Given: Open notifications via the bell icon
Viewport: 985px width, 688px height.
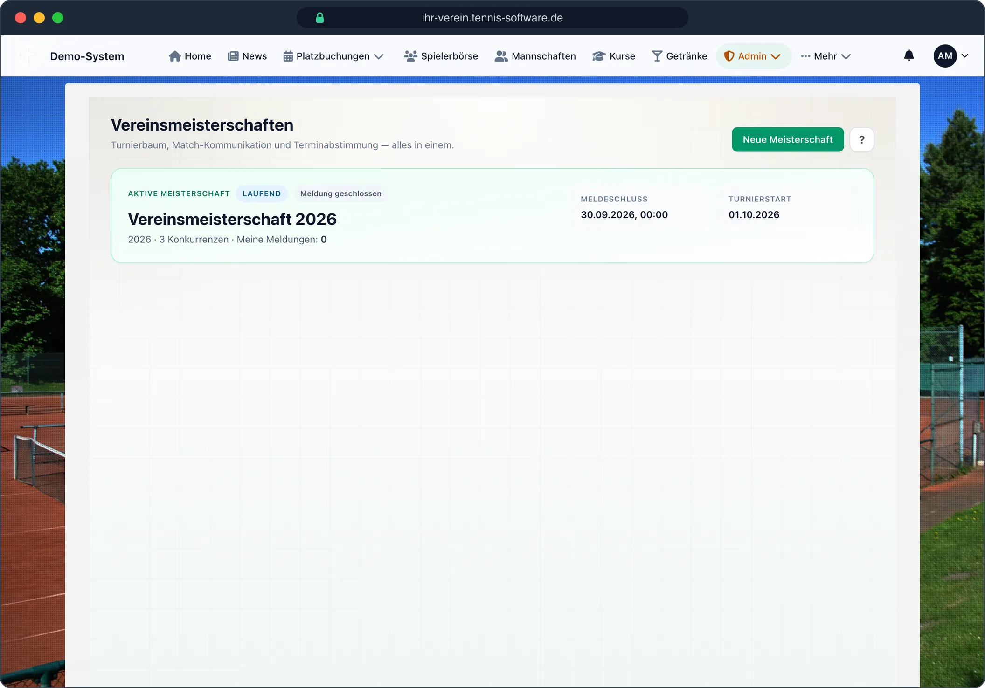Looking at the screenshot, I should 909,55.
